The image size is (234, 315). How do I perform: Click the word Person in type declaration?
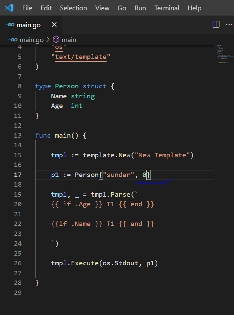[67, 86]
